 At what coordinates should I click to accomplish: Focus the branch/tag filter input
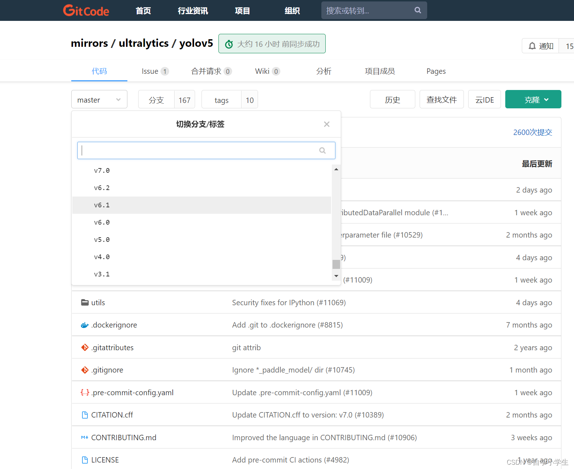click(206, 150)
